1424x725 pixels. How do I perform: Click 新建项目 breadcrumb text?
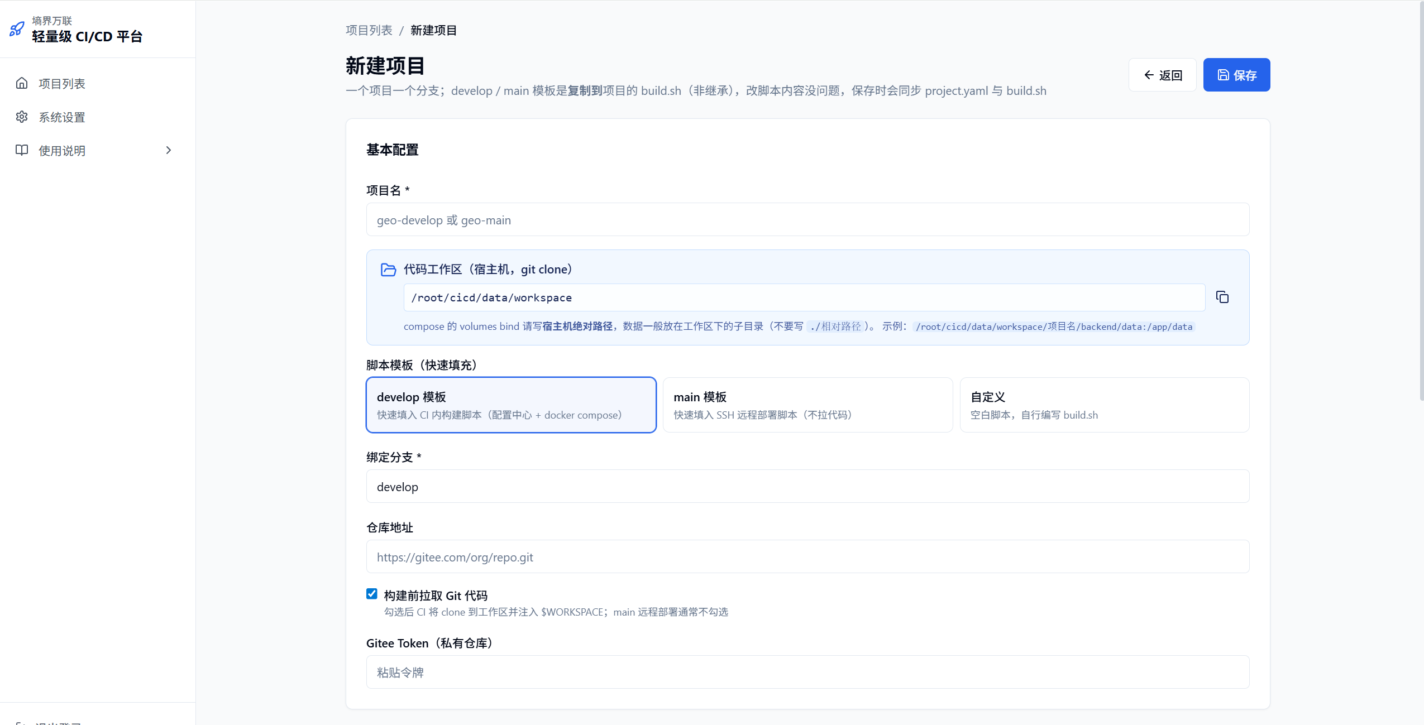pos(434,30)
